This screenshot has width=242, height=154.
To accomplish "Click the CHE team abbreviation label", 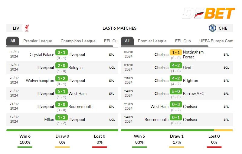I will point(223,28).
